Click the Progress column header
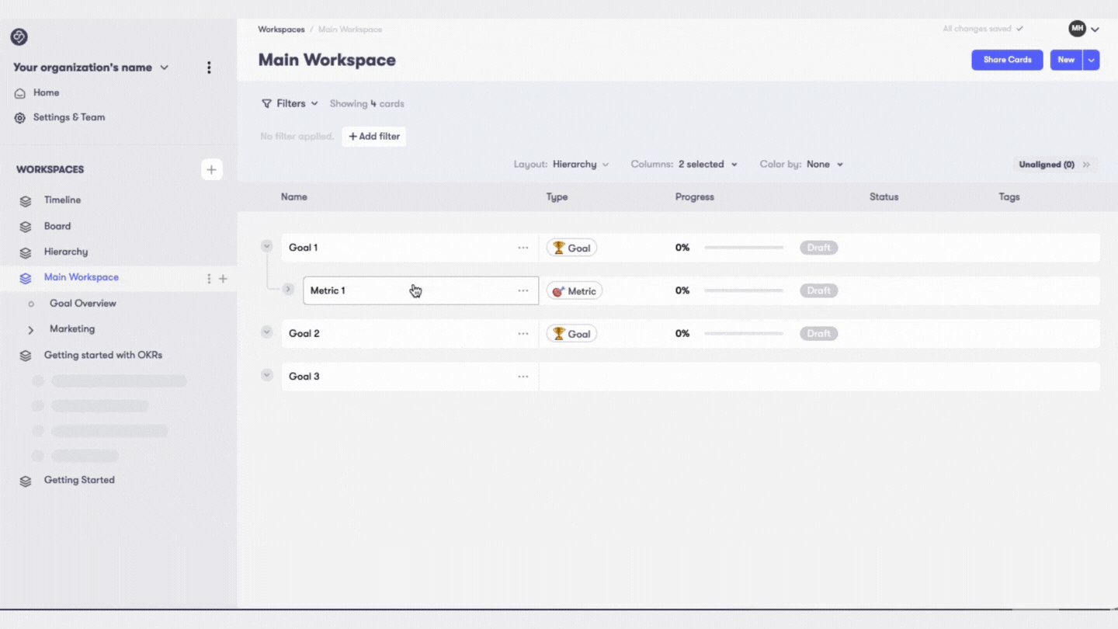 click(695, 197)
